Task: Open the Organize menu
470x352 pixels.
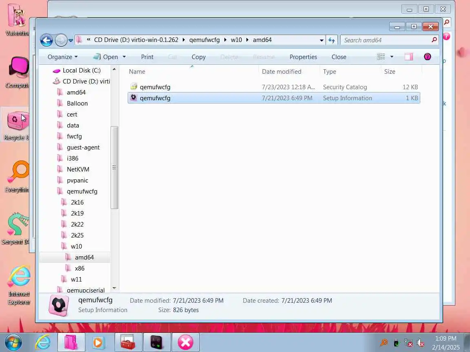Action: point(62,57)
